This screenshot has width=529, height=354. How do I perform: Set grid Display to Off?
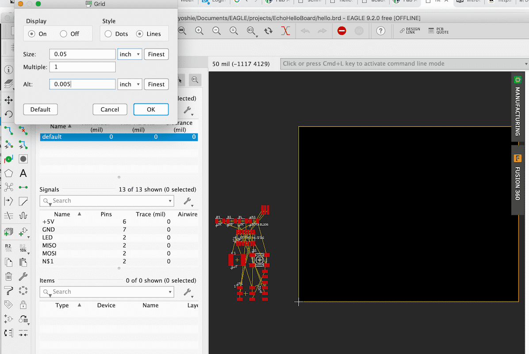point(63,34)
